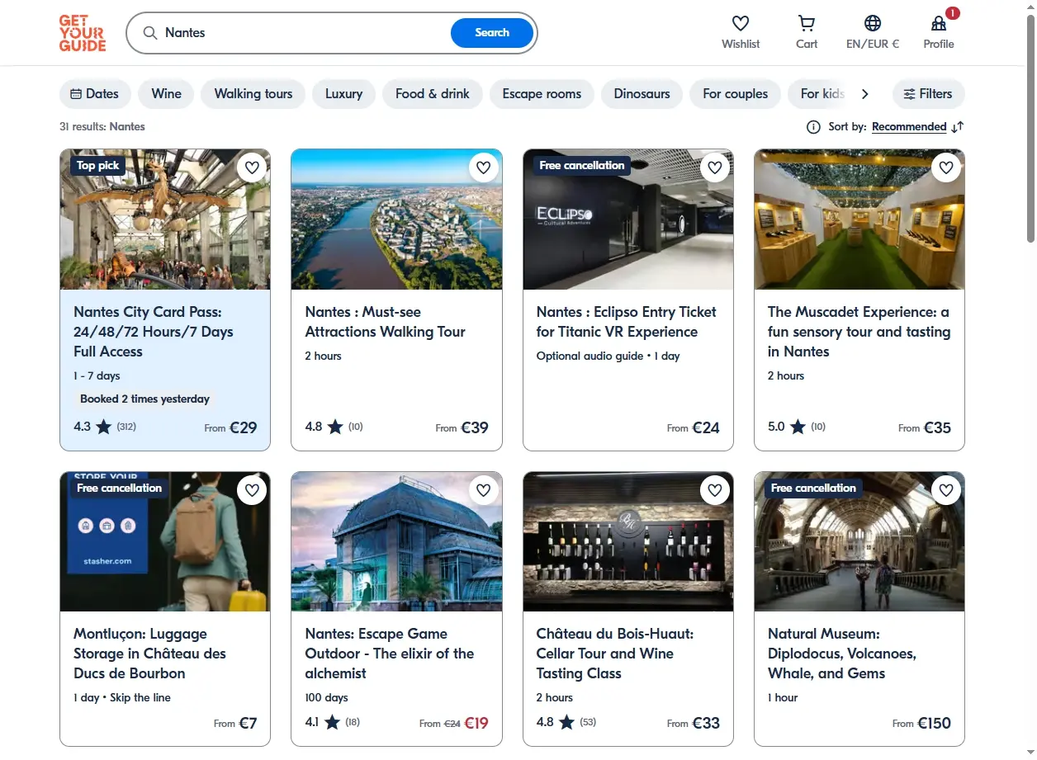Add Eclipso Titanic VR ticket to wishlist
1037x760 pixels.
(715, 168)
